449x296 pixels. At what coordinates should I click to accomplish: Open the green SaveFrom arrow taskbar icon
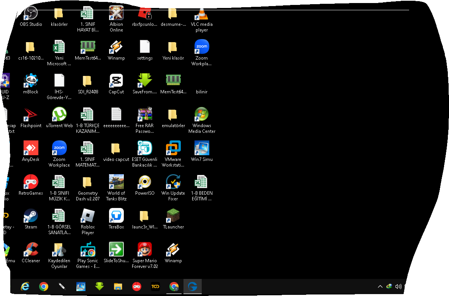point(100,286)
